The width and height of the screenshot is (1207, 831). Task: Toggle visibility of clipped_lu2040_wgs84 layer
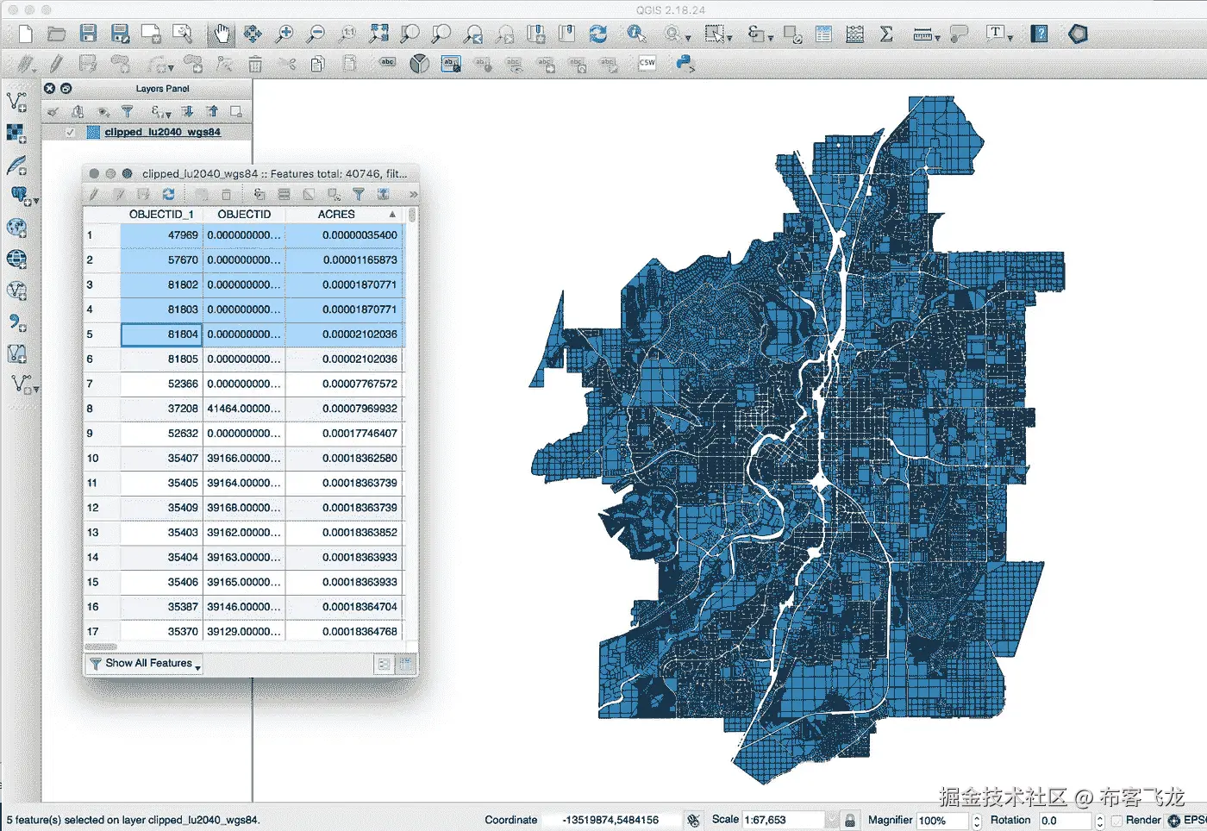click(x=70, y=132)
